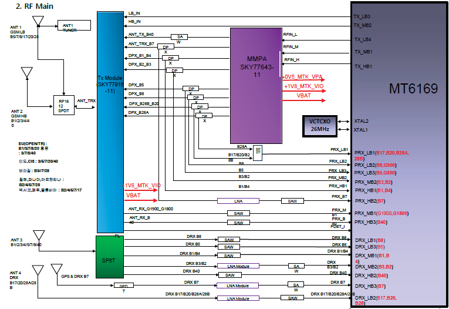Click the ANT 3 antenna symbol
449x309 pixels.
tap(39, 235)
